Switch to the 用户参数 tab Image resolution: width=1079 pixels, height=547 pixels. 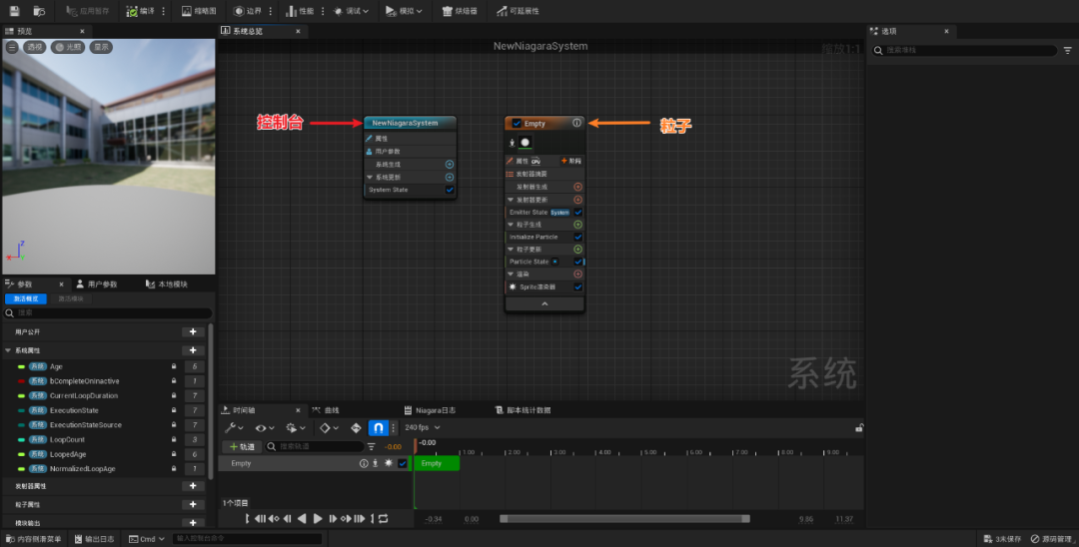point(96,283)
